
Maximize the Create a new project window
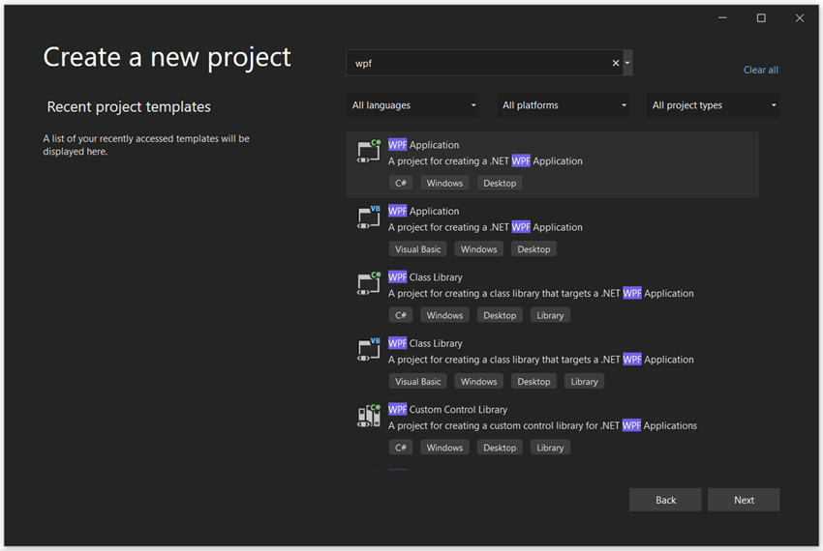click(761, 18)
